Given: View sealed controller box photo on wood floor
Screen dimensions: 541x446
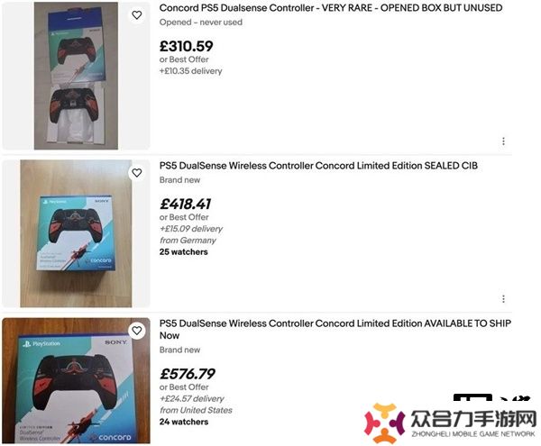Looking at the screenshot, I should [x=76, y=233].
